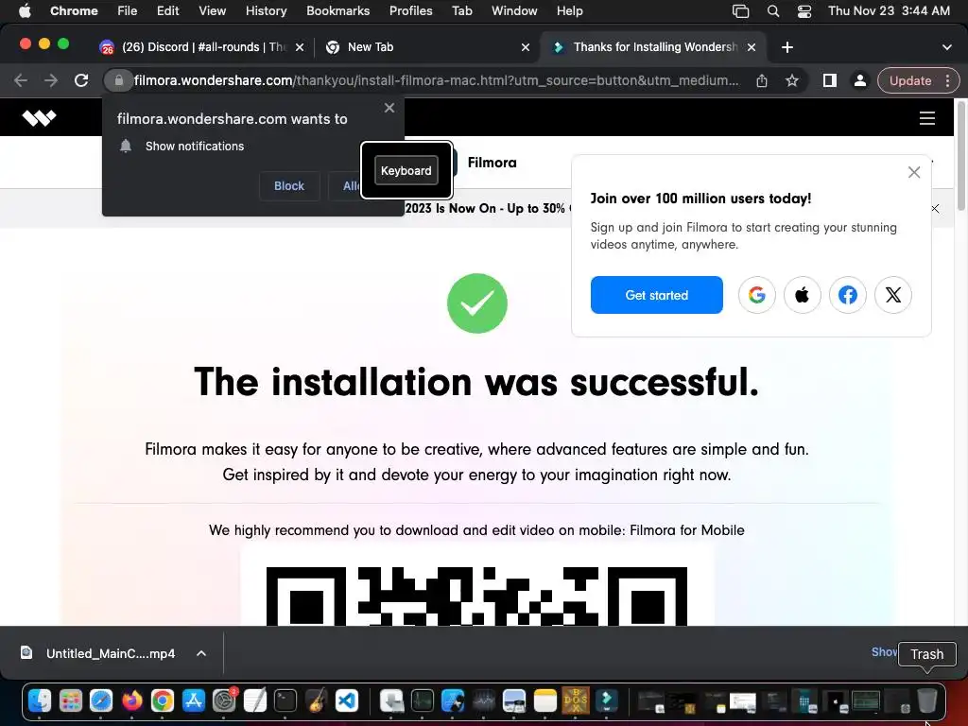Image resolution: width=968 pixels, height=726 pixels.
Task: Open macOS Control Center toggles
Action: click(804, 11)
